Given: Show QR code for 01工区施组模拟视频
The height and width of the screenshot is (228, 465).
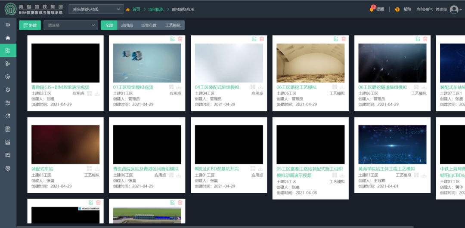Looking at the screenshot, I should 171,87.
